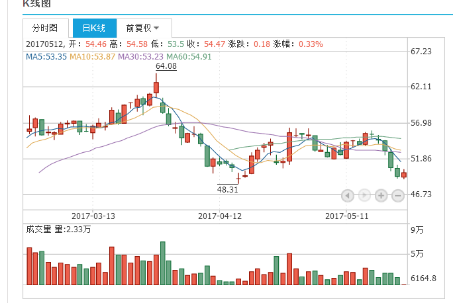This screenshot has width=453, height=303.
Task: Click the 涨幅 0.33% value
Action: click(x=311, y=44)
